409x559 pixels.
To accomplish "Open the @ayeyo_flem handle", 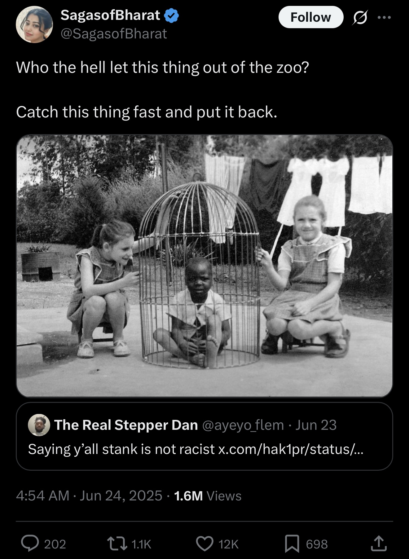I will tap(243, 425).
